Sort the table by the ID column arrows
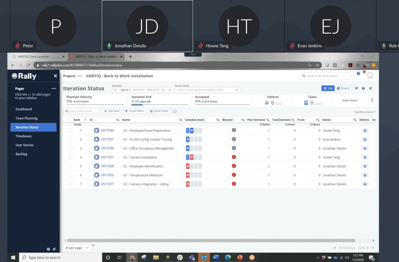The height and width of the screenshot is (262, 399). pos(118,119)
